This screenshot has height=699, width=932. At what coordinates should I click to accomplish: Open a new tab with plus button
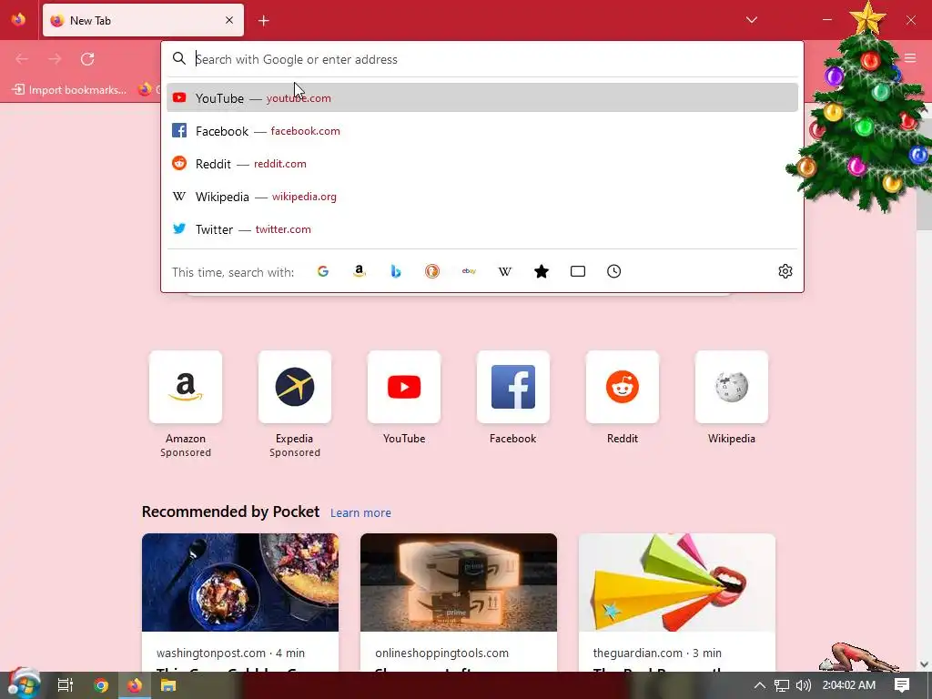tap(264, 21)
